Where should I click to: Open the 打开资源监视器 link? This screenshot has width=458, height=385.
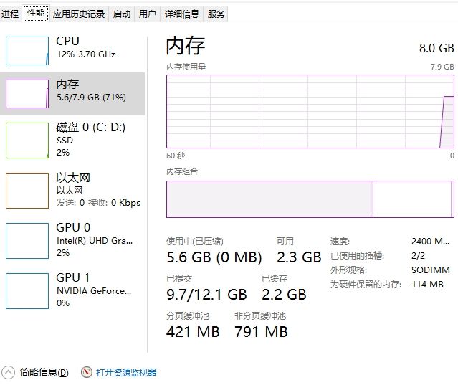point(126,372)
